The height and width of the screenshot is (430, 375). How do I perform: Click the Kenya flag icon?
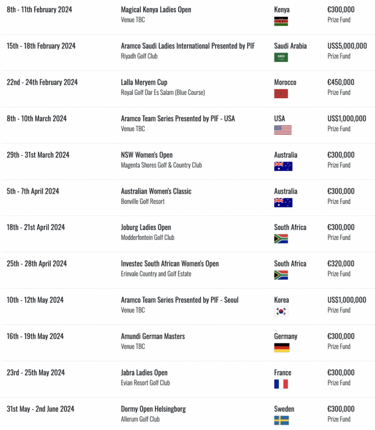point(281,21)
